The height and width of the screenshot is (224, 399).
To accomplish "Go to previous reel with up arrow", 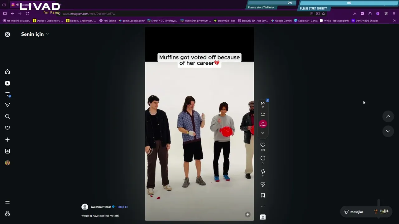I will [x=388, y=116].
